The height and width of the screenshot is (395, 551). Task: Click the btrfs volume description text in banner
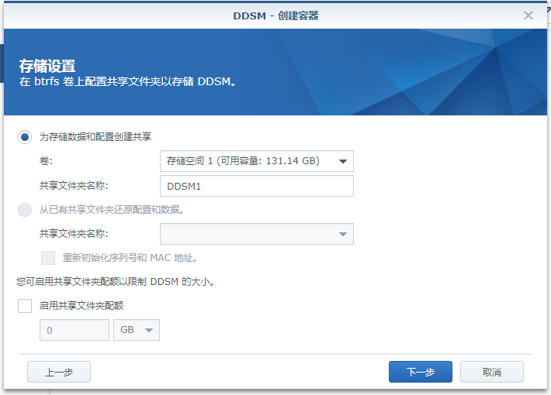point(126,81)
